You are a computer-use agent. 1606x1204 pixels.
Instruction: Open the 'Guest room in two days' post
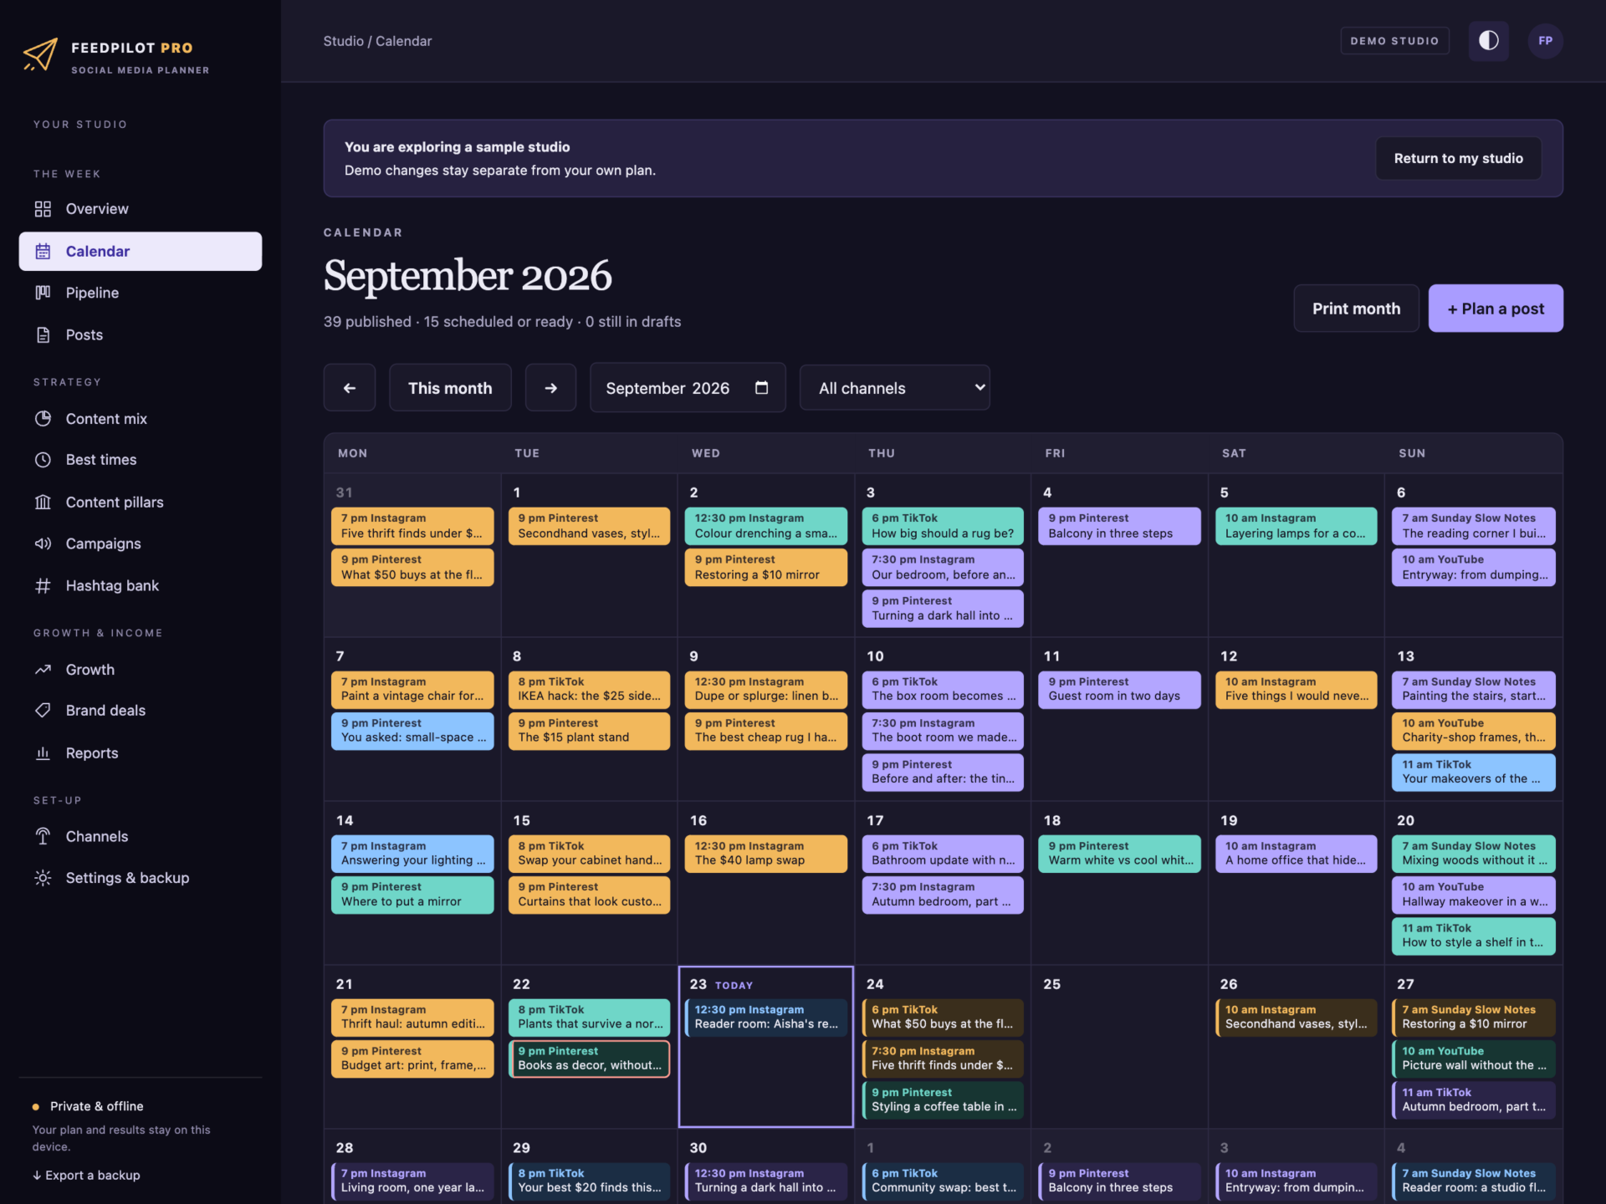click(x=1119, y=690)
